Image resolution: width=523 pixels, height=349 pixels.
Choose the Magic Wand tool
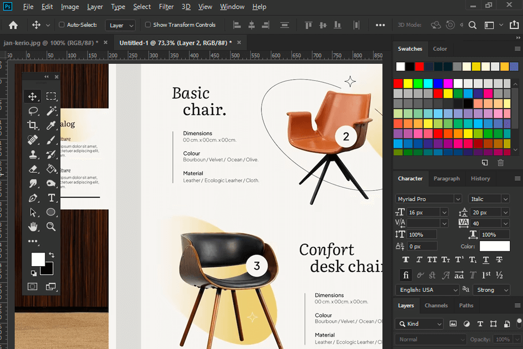(51, 111)
